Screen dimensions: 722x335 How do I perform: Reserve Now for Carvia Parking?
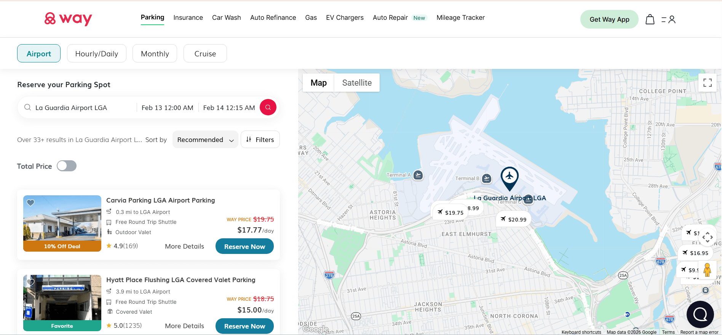[x=244, y=246]
